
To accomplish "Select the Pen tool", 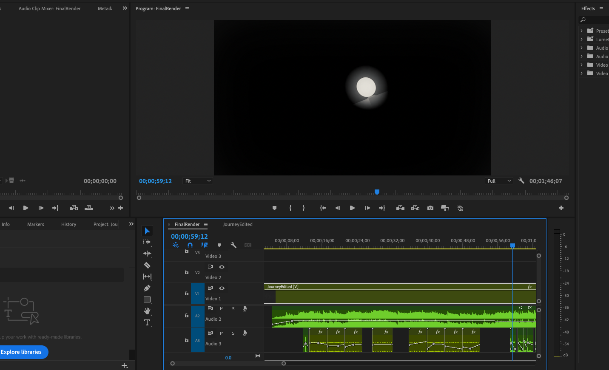I will [x=147, y=288].
